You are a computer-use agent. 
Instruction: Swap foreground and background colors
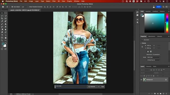point(6,43)
